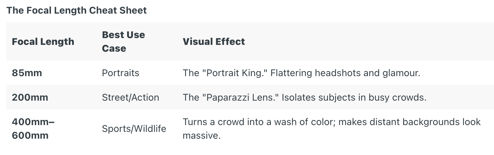494x155 pixels.
Task: Click '600mm' text in last row
Action: pyautogui.click(x=30, y=136)
